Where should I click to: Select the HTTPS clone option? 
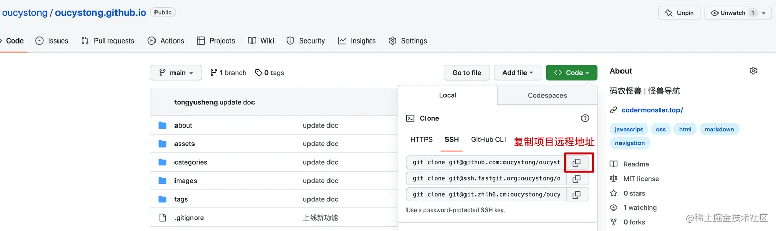[421, 139]
